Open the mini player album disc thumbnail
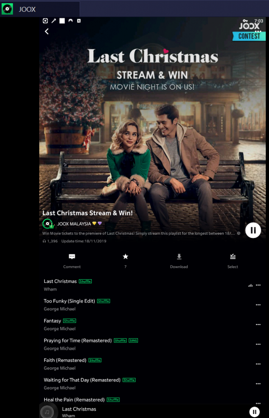269x418 pixels. coord(47,412)
